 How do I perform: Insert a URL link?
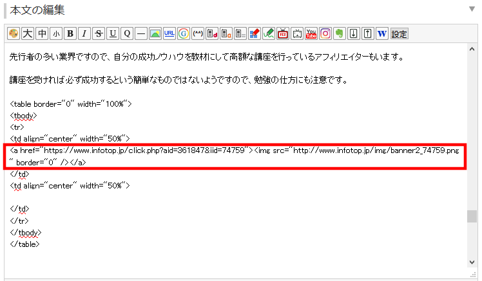tap(169, 33)
